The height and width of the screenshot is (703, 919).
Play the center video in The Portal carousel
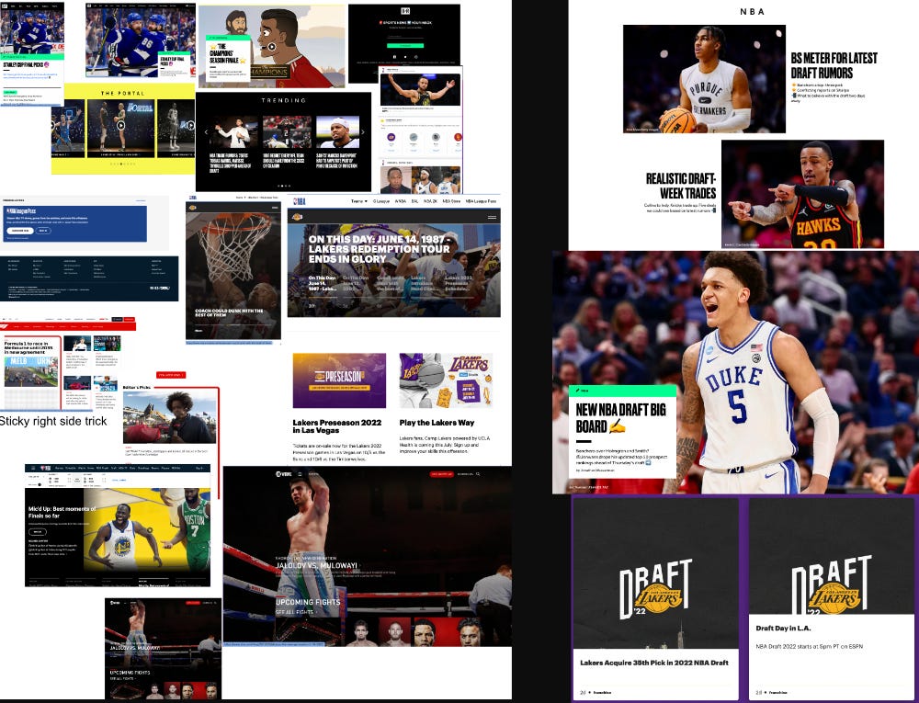[x=120, y=125]
